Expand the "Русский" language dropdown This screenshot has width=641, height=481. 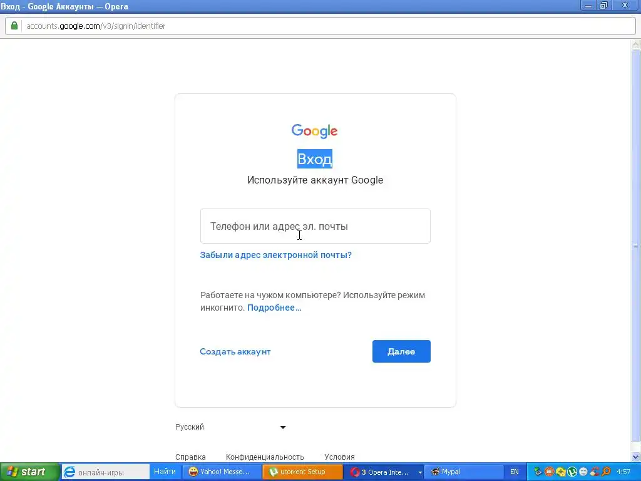(x=230, y=427)
